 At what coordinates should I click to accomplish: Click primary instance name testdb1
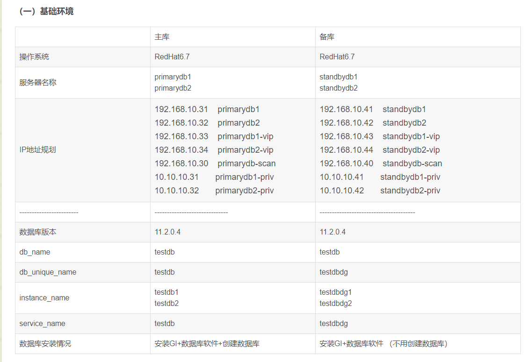pos(167,292)
